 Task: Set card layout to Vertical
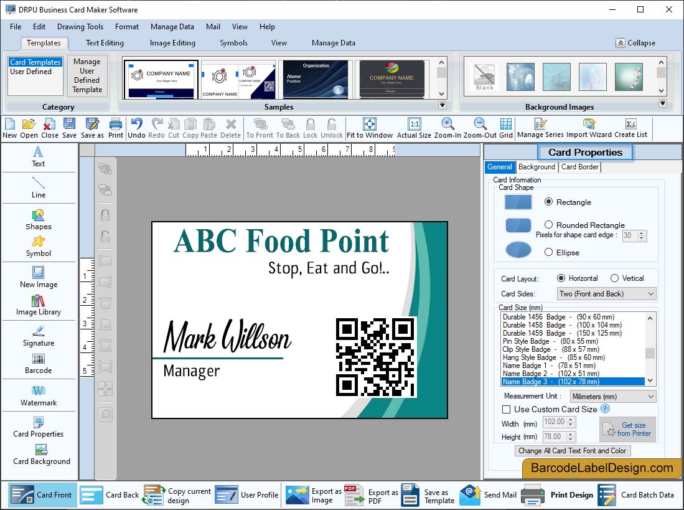(x=615, y=278)
